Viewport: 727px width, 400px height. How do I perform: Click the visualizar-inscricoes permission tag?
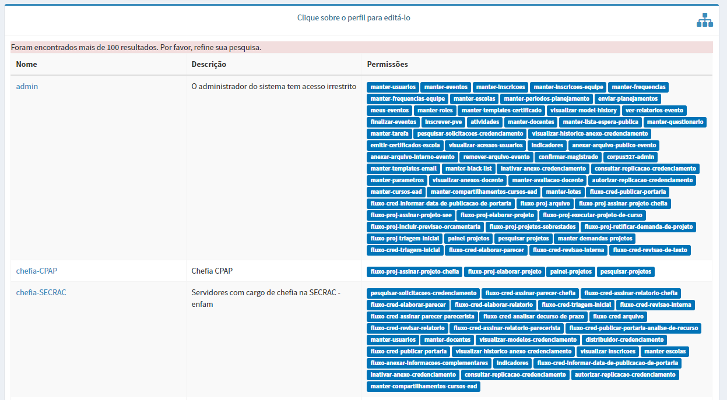(x=607, y=352)
